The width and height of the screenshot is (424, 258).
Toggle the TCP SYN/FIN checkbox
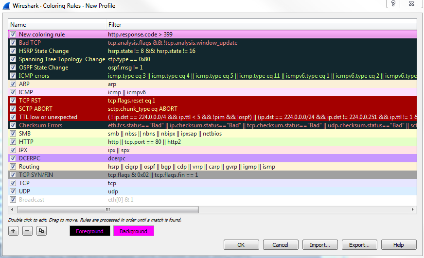(13, 175)
